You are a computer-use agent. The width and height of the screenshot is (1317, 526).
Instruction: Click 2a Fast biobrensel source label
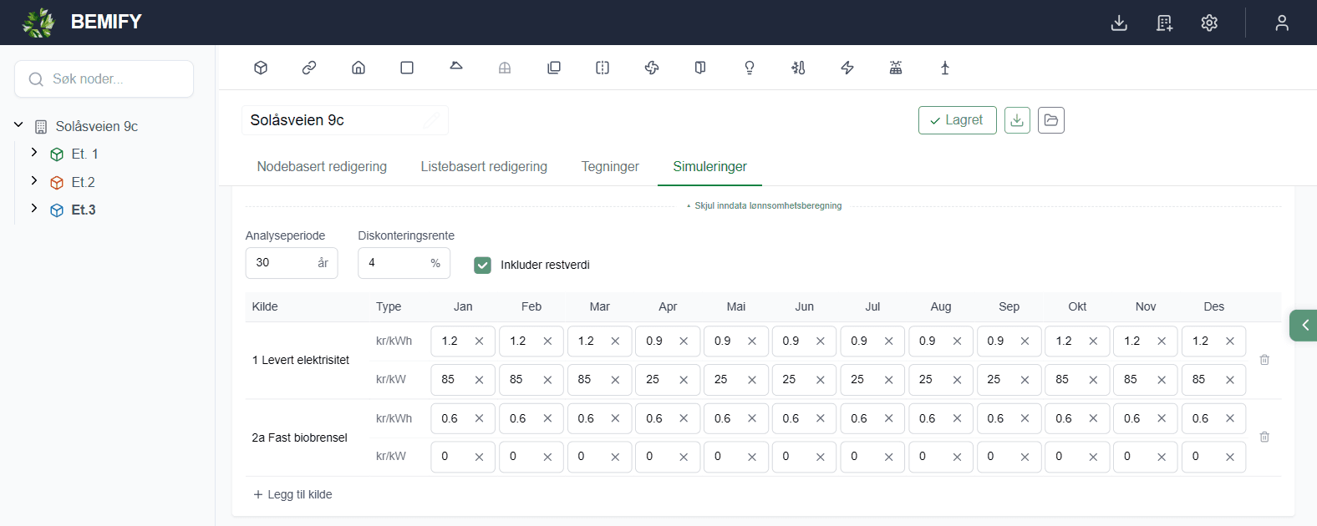click(299, 437)
